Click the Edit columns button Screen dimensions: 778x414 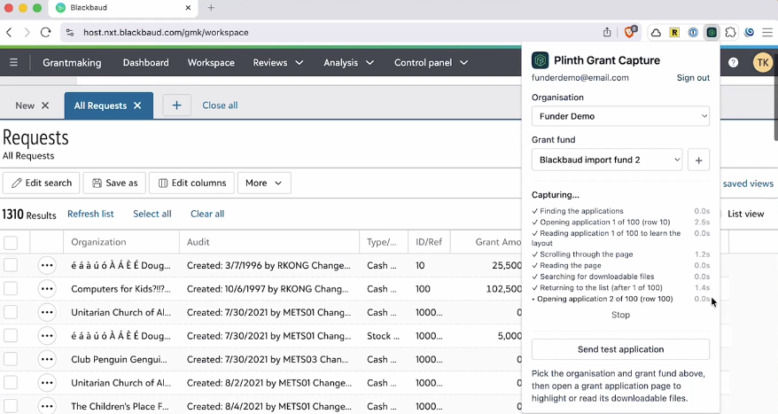pyautogui.click(x=191, y=183)
